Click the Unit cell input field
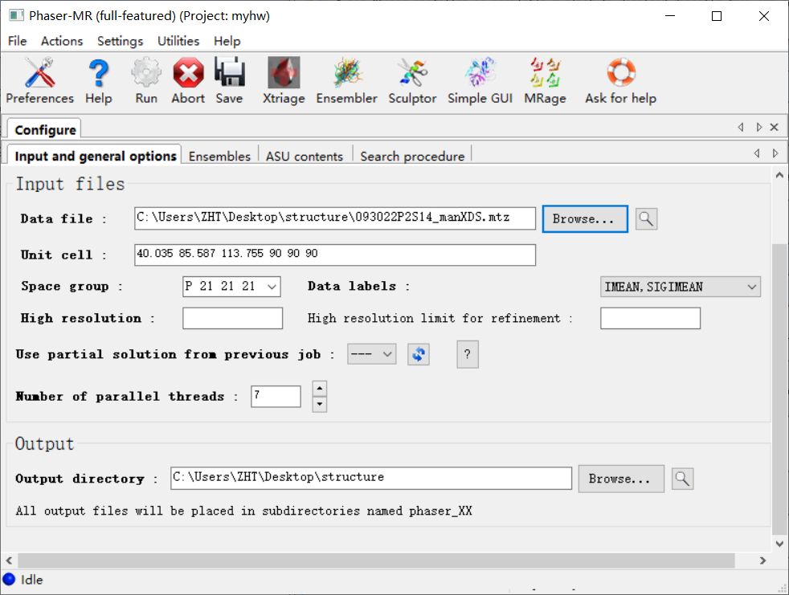Screen dimensions: 789x595 click(x=334, y=255)
